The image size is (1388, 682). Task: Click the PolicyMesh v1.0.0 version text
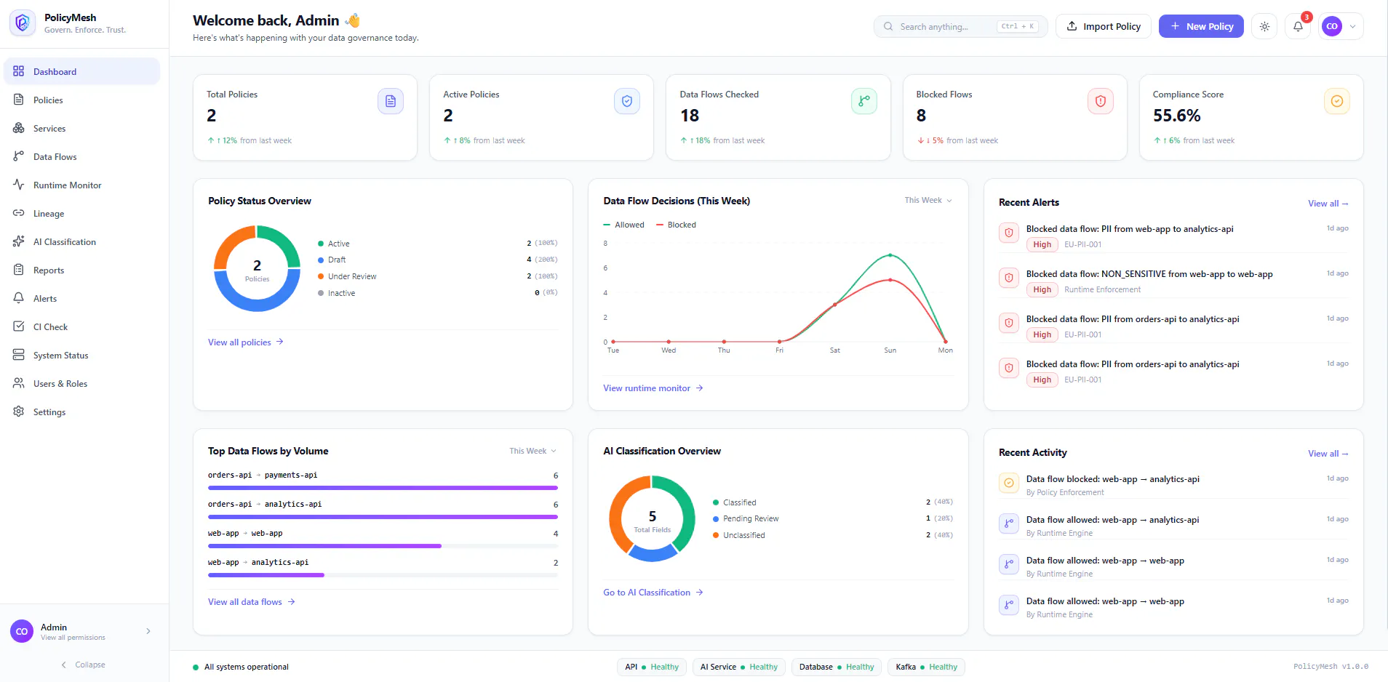[1331, 666]
